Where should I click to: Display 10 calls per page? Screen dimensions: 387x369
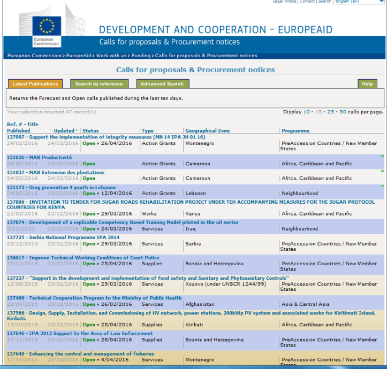(x=307, y=112)
